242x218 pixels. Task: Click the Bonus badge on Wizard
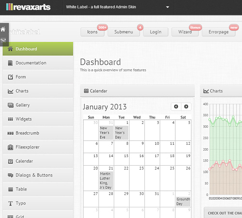[196, 28]
